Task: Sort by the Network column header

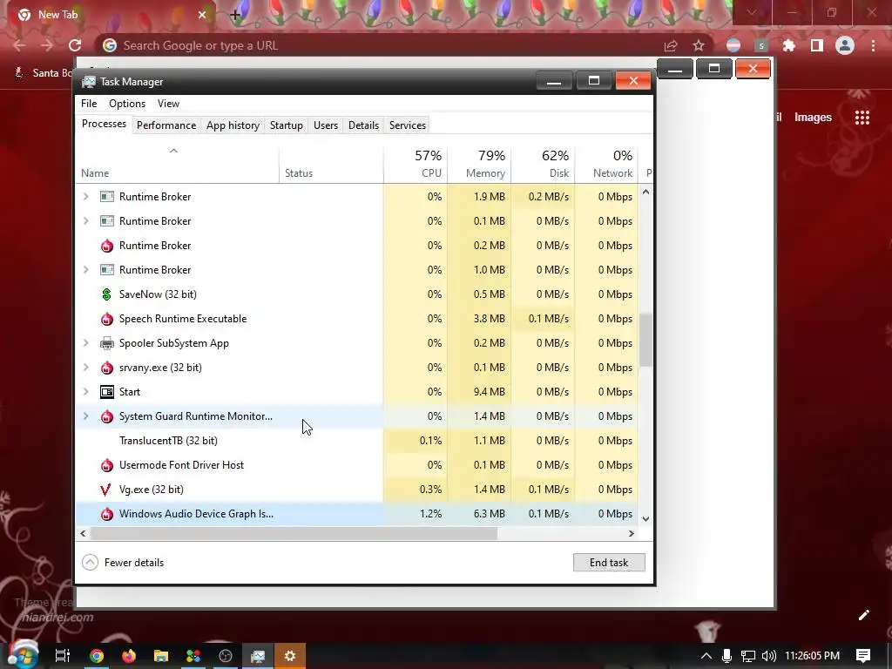Action: pyautogui.click(x=607, y=164)
